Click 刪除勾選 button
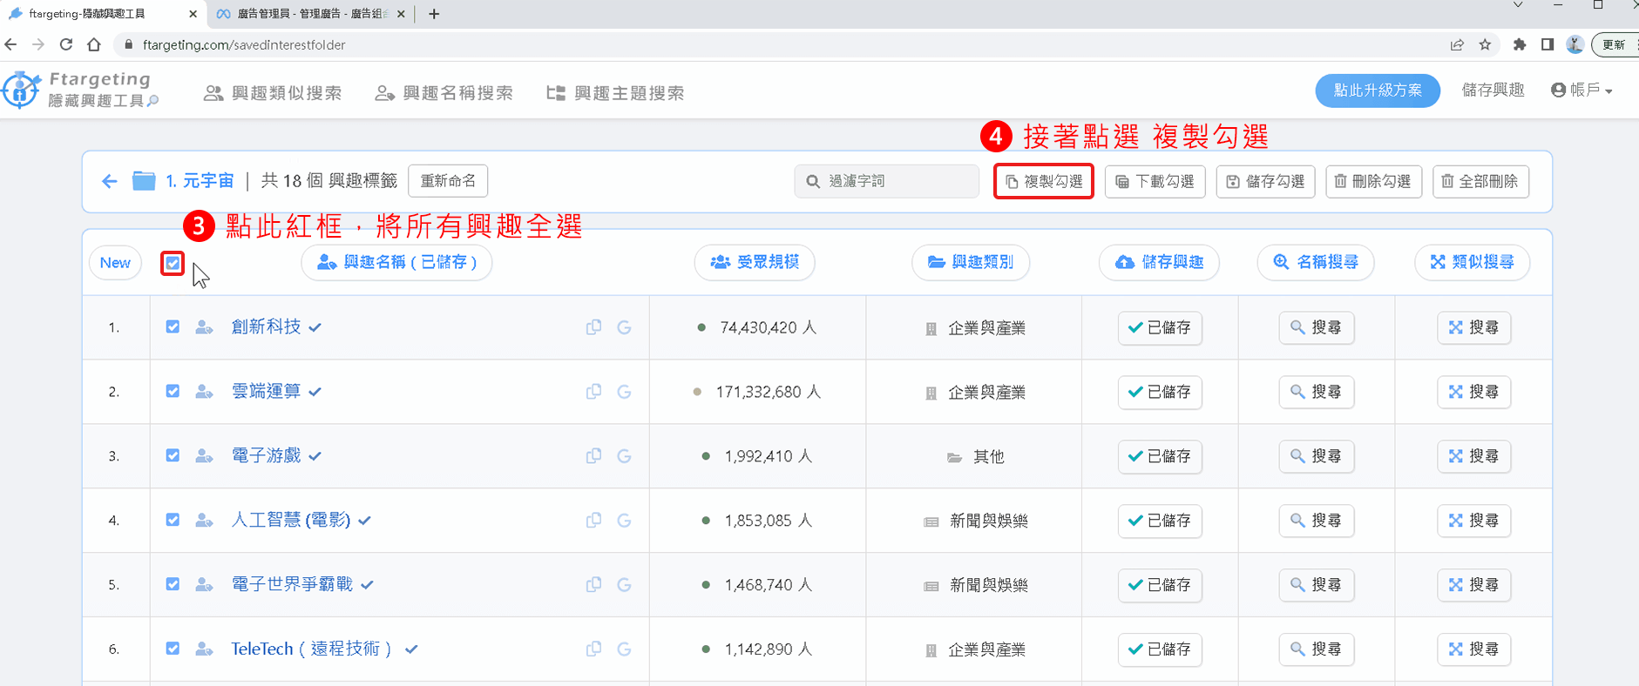Screen dimensions: 1639x686 pos(1374,181)
